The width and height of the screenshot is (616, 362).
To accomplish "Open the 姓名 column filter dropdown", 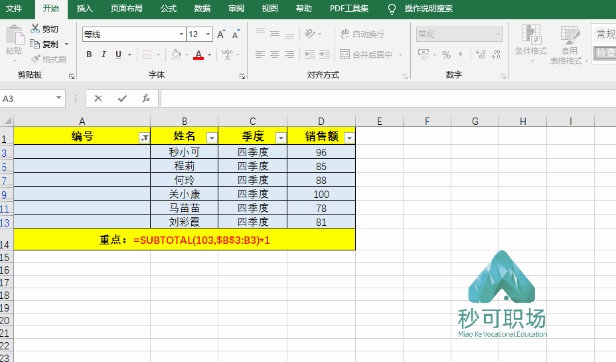I will tap(212, 137).
